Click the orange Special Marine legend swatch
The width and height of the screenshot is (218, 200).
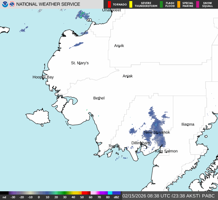click(x=179, y=4)
